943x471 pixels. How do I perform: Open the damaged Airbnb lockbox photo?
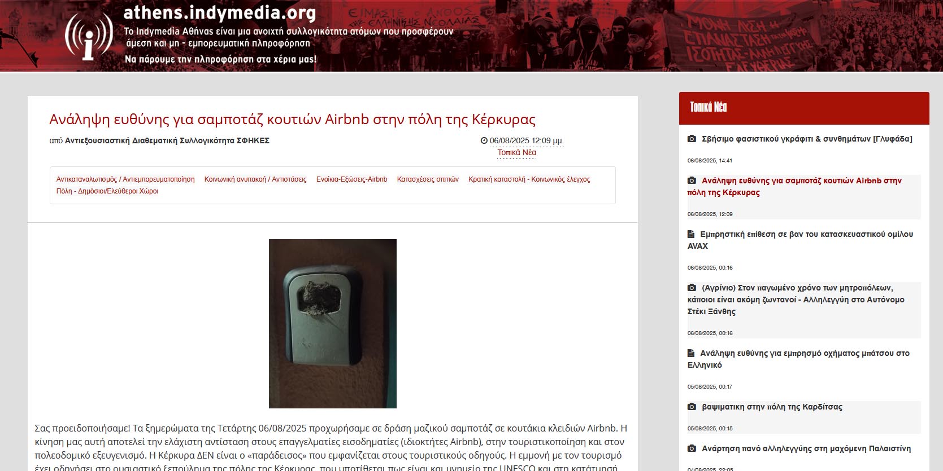[333, 324]
